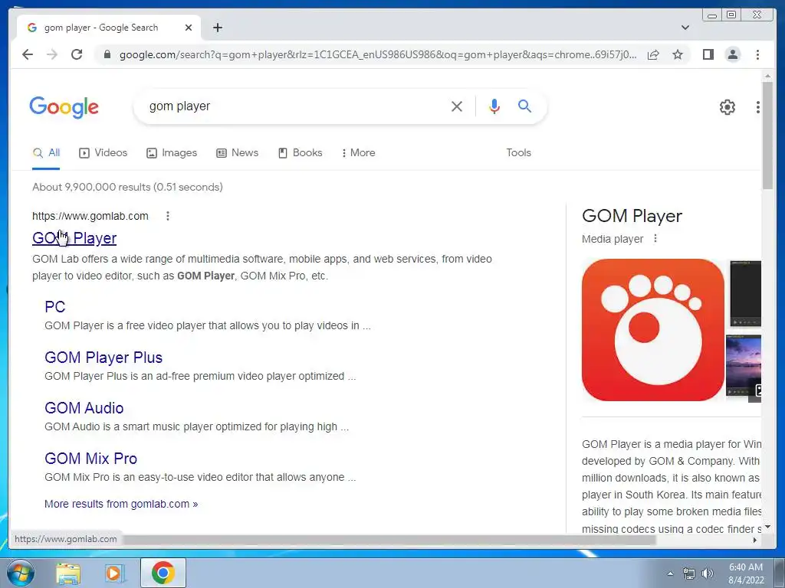Open Windows Explorer from taskbar
785x588 pixels.
68,573
